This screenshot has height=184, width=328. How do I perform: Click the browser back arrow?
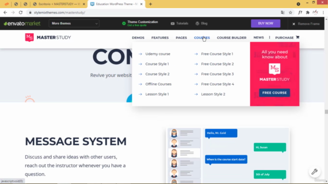5,12
